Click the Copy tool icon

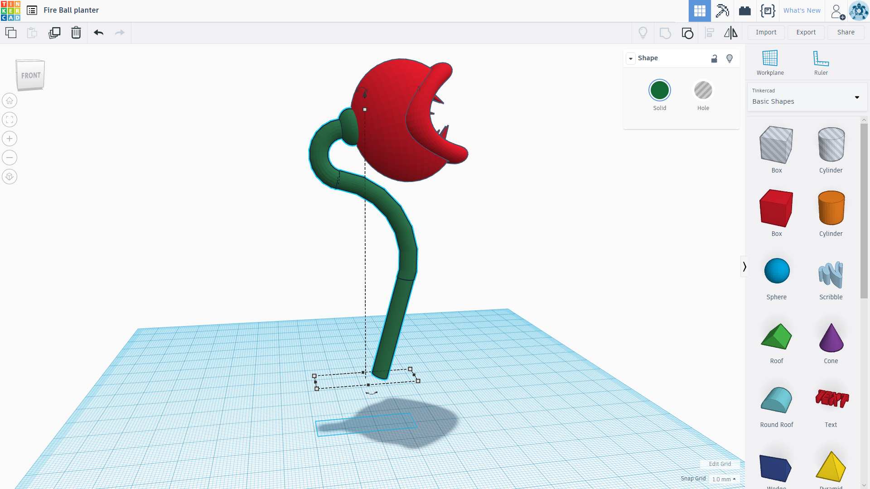pos(11,33)
